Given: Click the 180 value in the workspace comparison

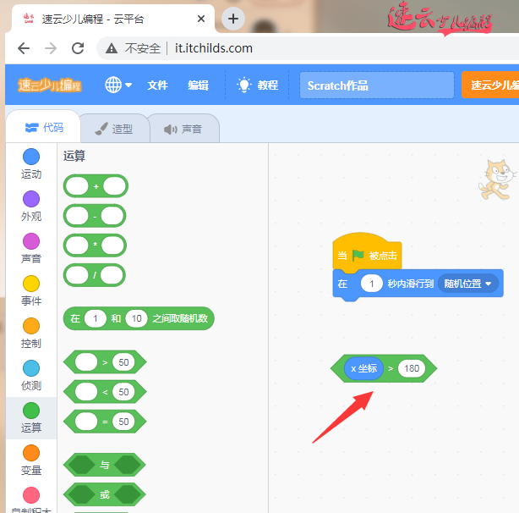Looking at the screenshot, I should click(412, 368).
